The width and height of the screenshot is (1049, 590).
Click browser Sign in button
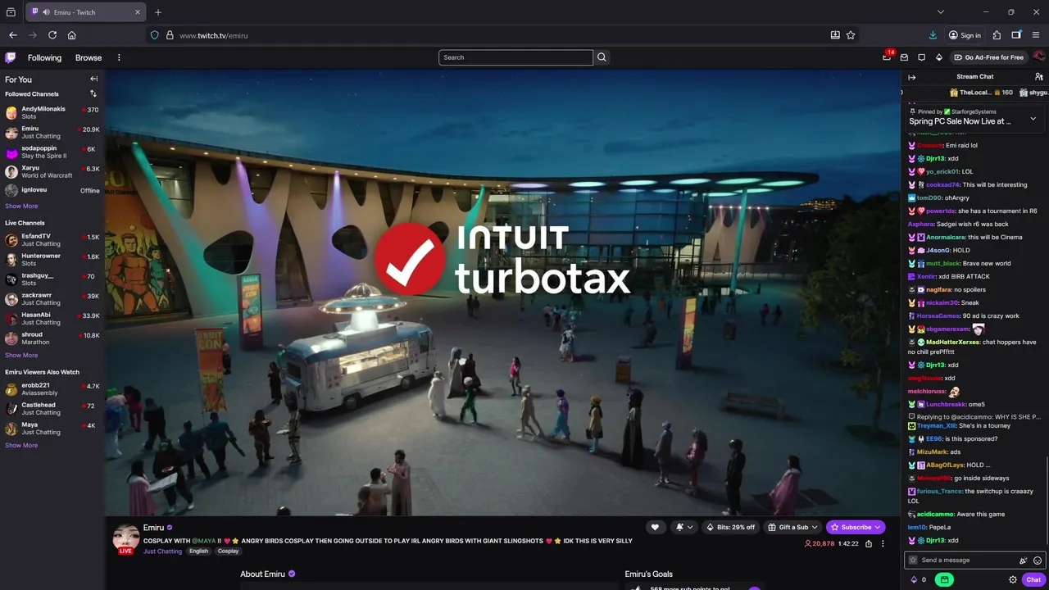[965, 35]
